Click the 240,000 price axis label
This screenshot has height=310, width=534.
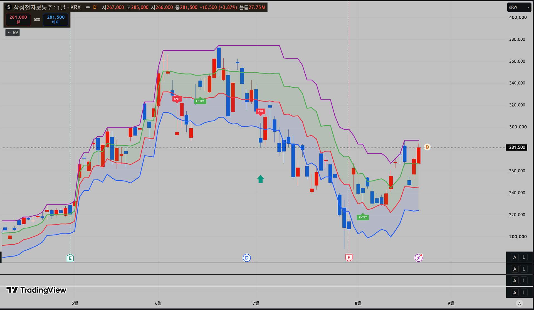[517, 193]
